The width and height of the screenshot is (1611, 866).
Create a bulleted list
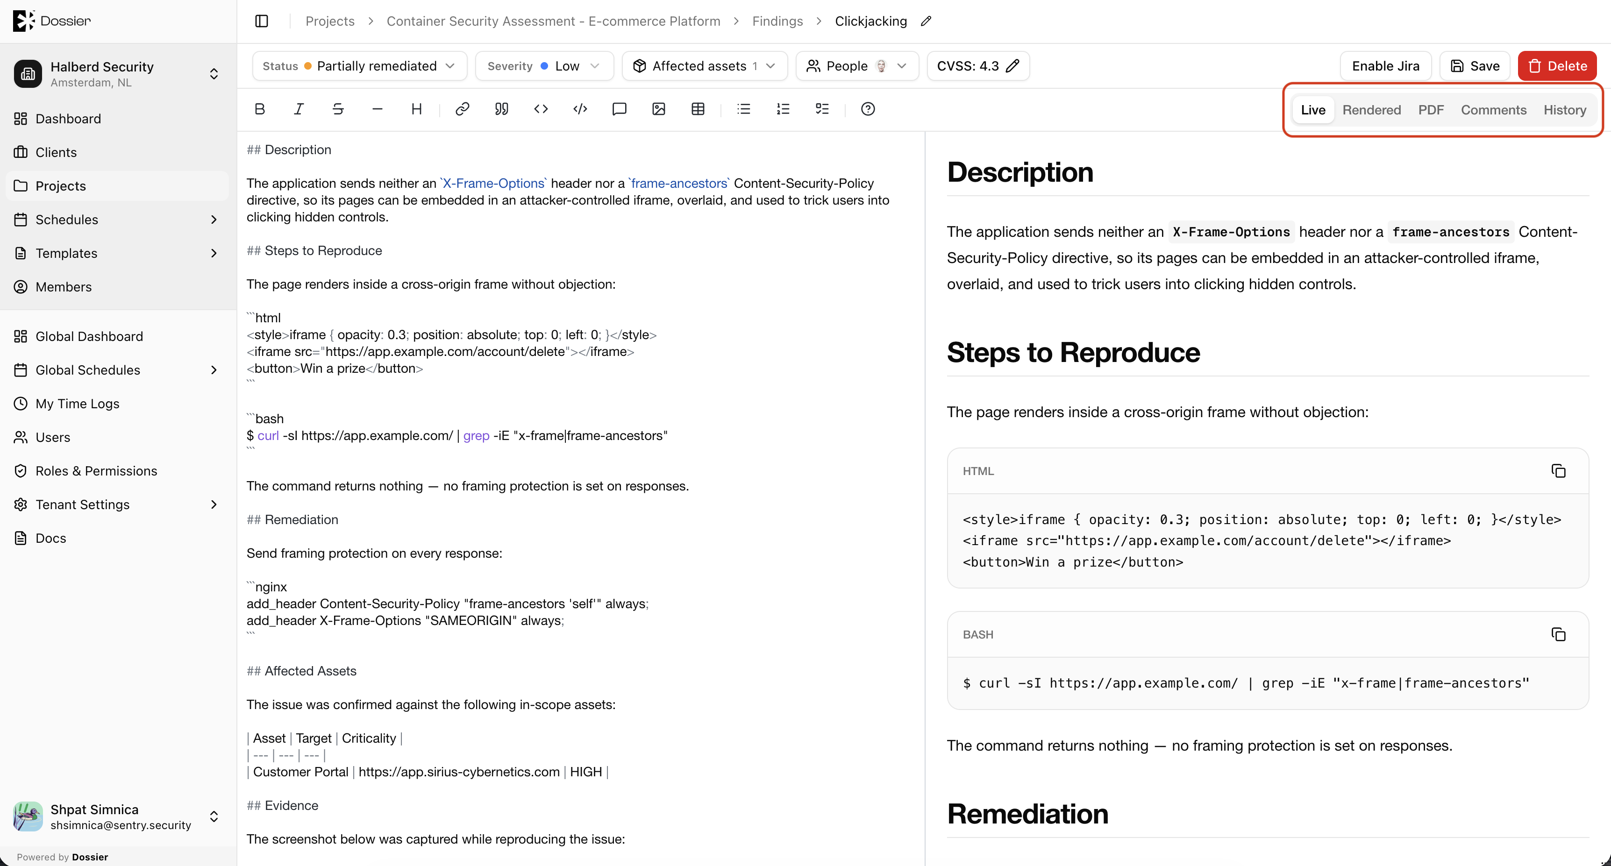(743, 109)
